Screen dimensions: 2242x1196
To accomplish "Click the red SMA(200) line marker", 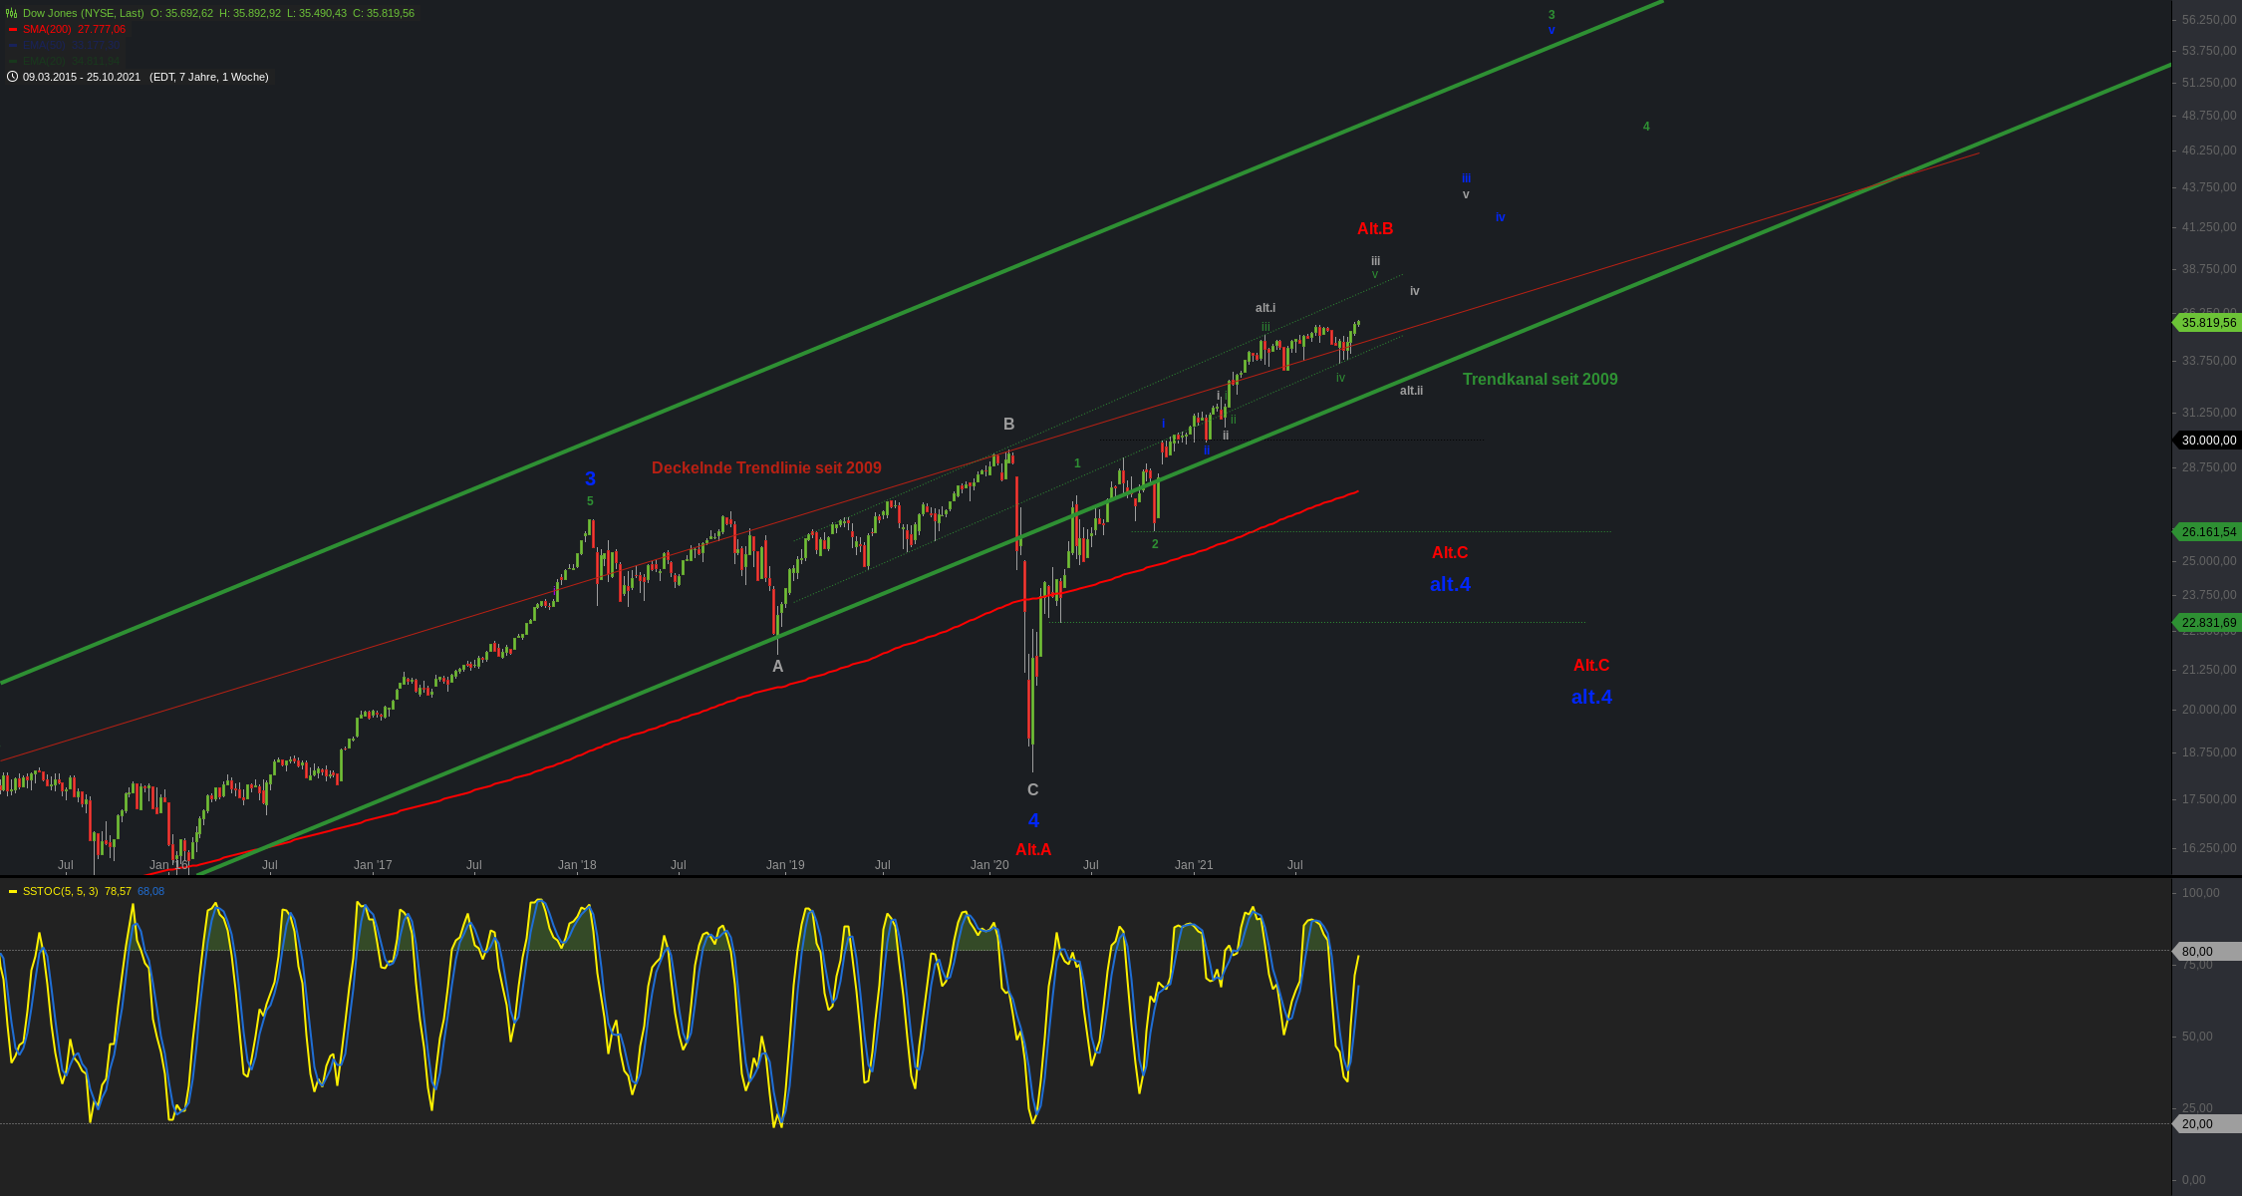I will pos(13,29).
